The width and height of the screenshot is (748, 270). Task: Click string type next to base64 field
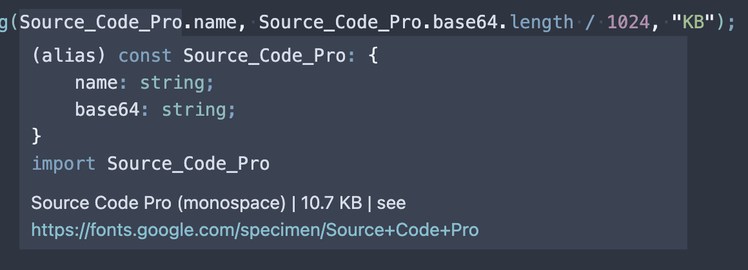193,111
